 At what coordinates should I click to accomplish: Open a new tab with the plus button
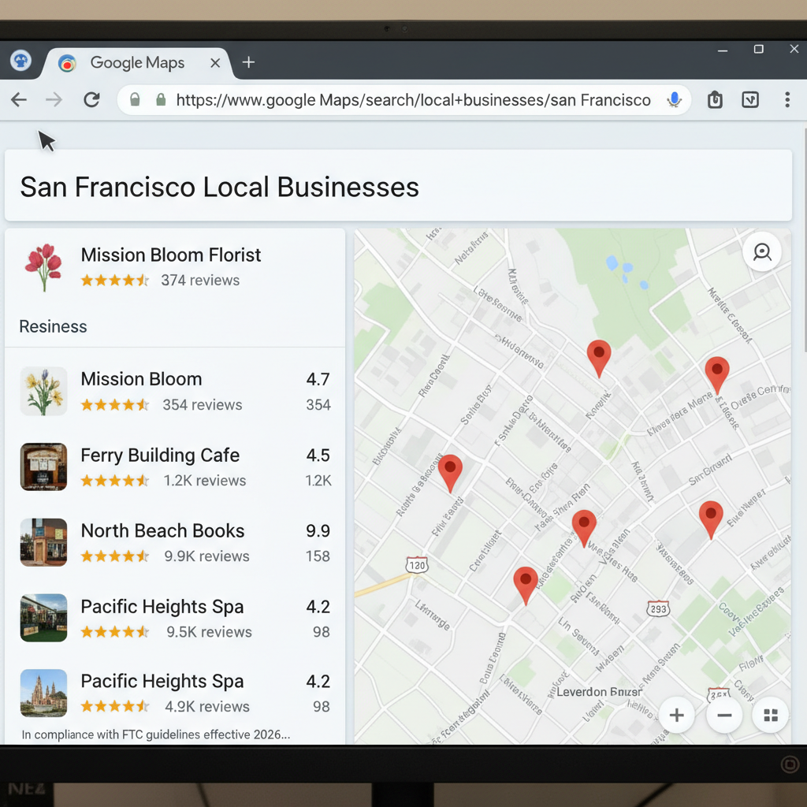248,62
